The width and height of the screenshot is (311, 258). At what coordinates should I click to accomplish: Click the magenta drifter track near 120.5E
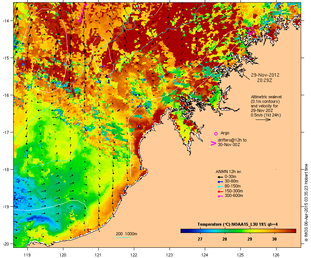pos(83,13)
